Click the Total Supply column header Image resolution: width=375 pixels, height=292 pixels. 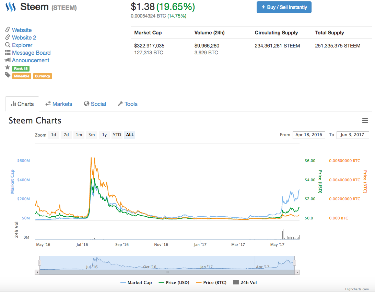click(x=330, y=33)
